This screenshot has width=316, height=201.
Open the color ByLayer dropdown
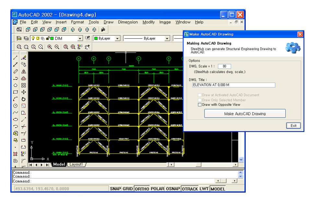(x=118, y=38)
